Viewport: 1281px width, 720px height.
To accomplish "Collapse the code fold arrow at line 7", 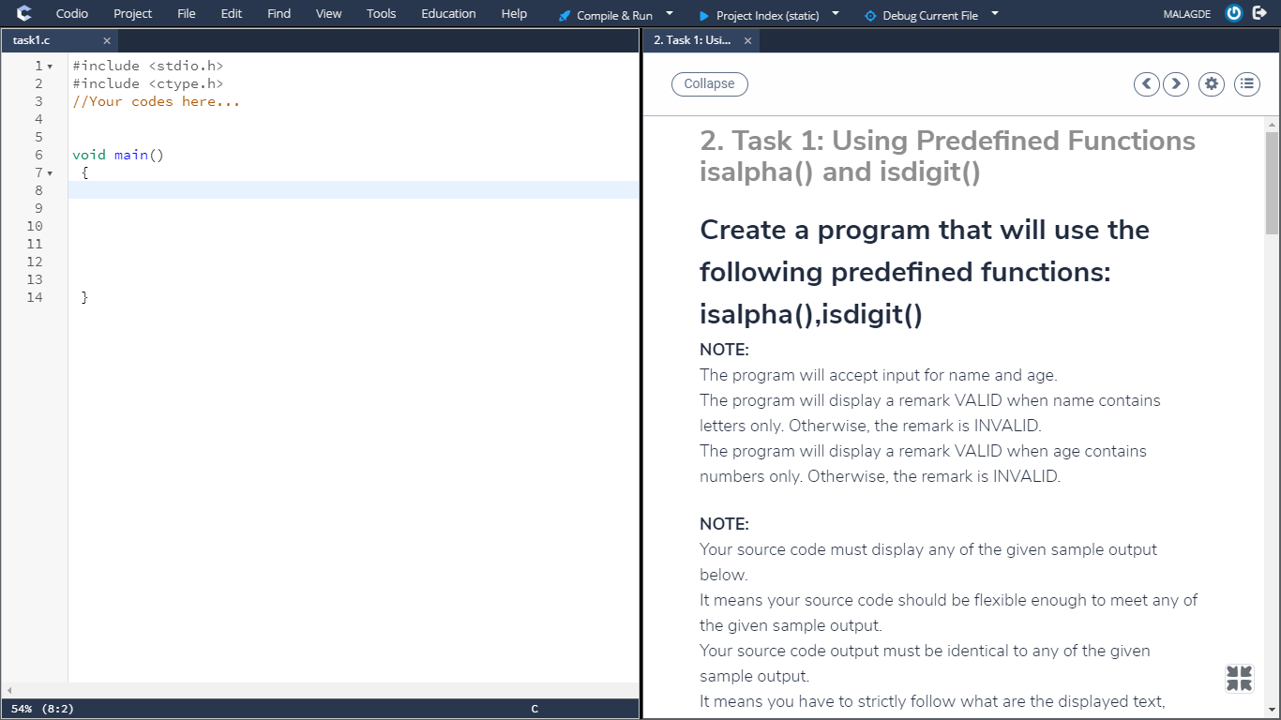I will coord(50,172).
